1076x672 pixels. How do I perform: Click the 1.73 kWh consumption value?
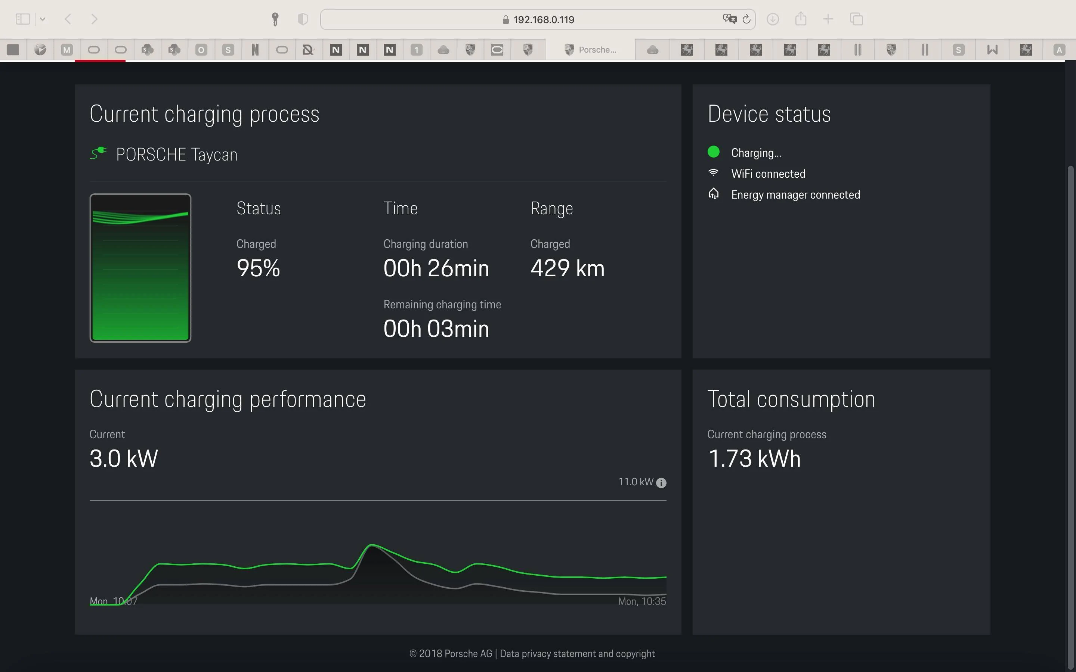pos(754,458)
